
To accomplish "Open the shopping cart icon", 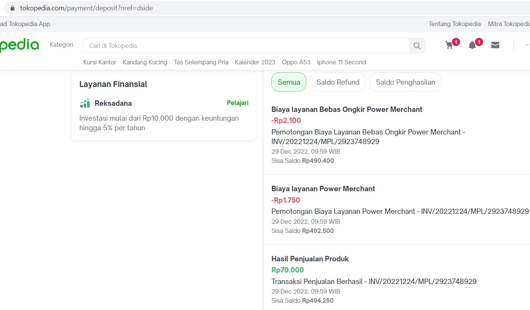I will (x=450, y=45).
